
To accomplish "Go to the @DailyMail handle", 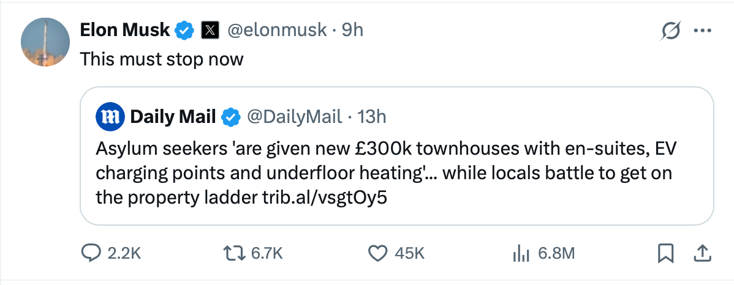I will [x=294, y=116].
